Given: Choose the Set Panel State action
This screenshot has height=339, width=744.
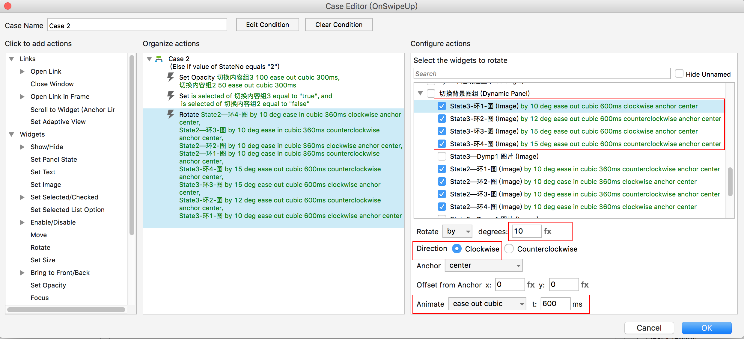Looking at the screenshot, I should [x=54, y=159].
